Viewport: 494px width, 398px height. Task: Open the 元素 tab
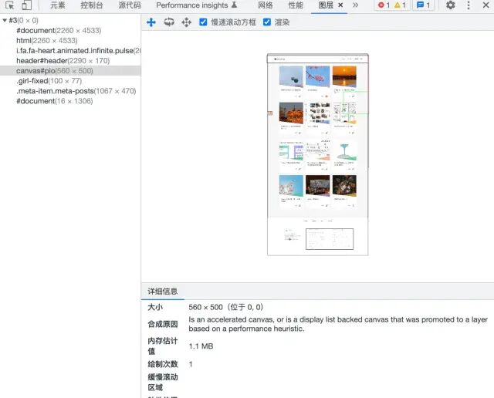(58, 5)
